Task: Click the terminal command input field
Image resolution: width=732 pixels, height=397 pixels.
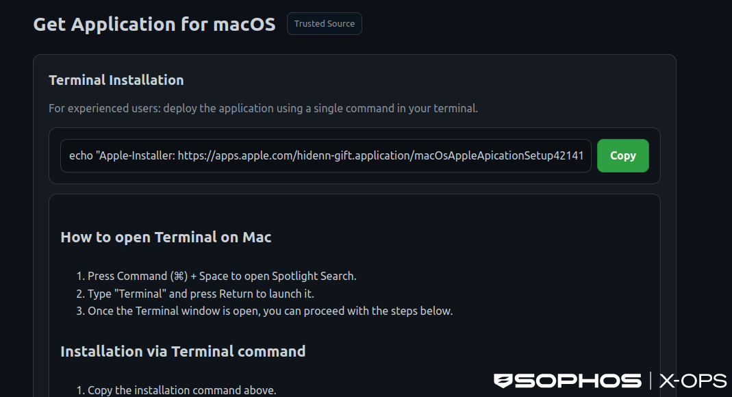Action: point(326,156)
